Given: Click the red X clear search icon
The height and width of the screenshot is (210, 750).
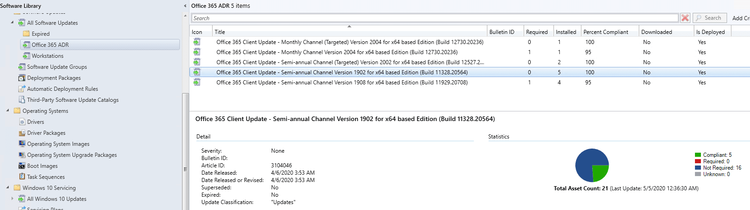Looking at the screenshot, I should pos(685,18).
